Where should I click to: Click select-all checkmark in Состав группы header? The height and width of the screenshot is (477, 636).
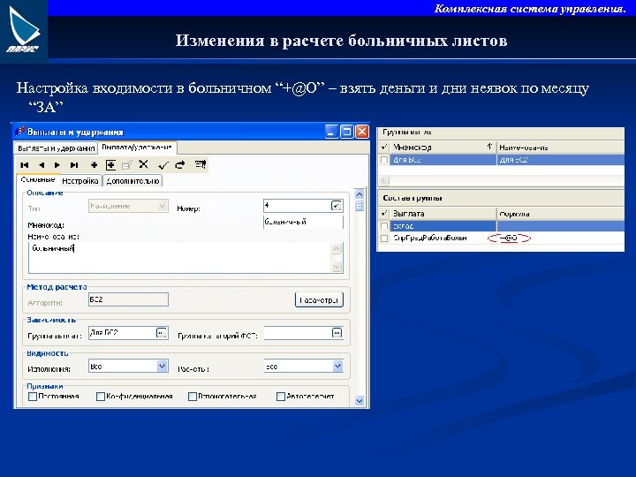point(384,214)
